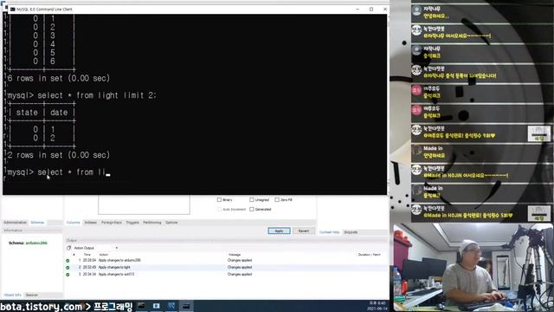Switch to the Snippets tab
Viewport: 554px width, 312px height.
coord(351,232)
